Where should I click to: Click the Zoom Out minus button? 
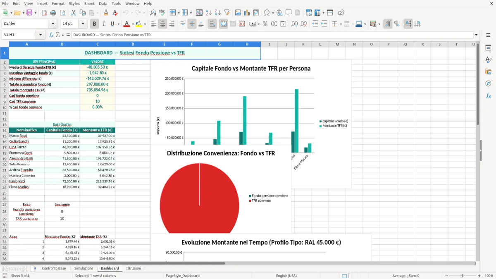tap(447, 276)
